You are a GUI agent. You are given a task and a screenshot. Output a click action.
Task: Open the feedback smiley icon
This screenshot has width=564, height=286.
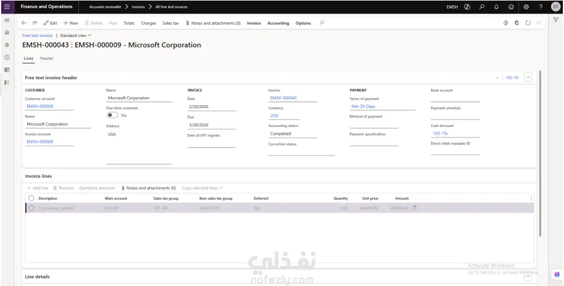point(511,7)
